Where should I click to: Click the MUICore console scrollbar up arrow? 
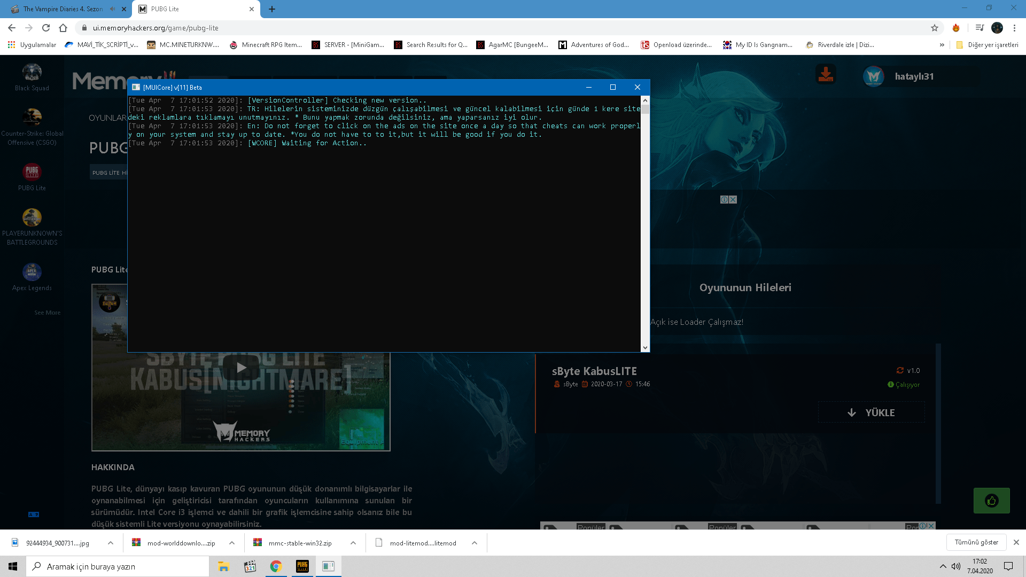(x=645, y=100)
